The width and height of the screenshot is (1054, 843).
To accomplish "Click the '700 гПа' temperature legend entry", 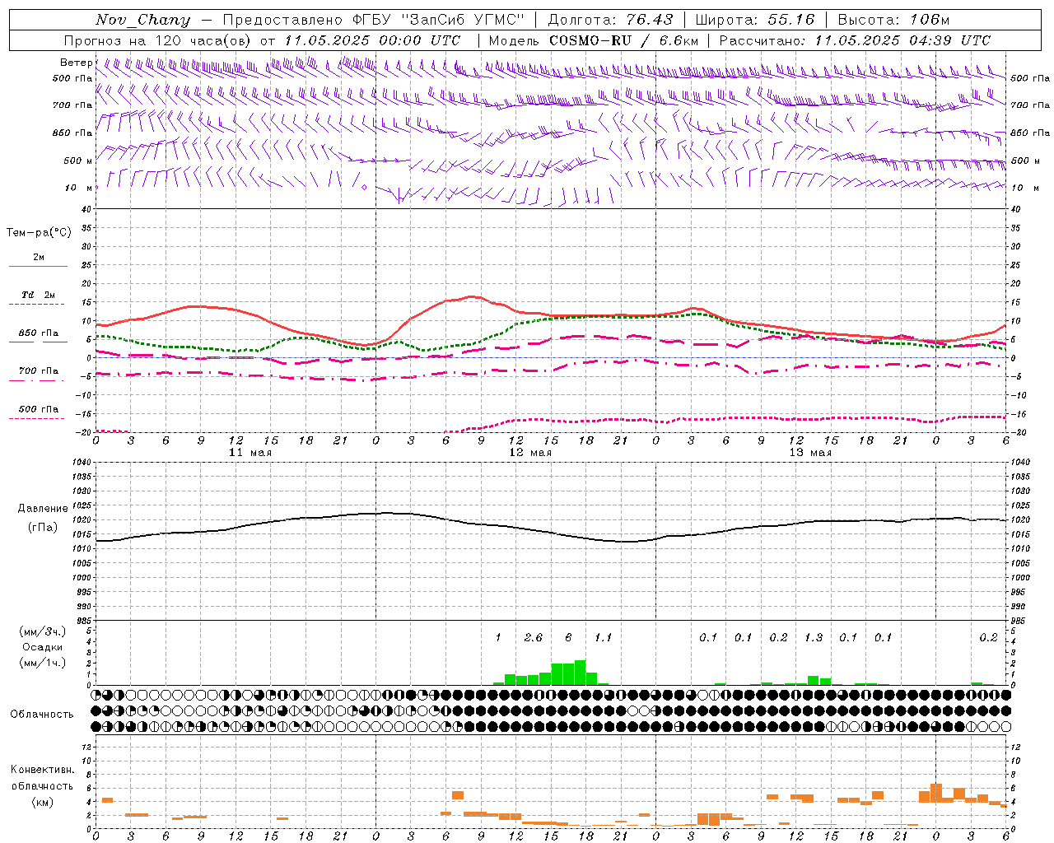I will pos(39,370).
